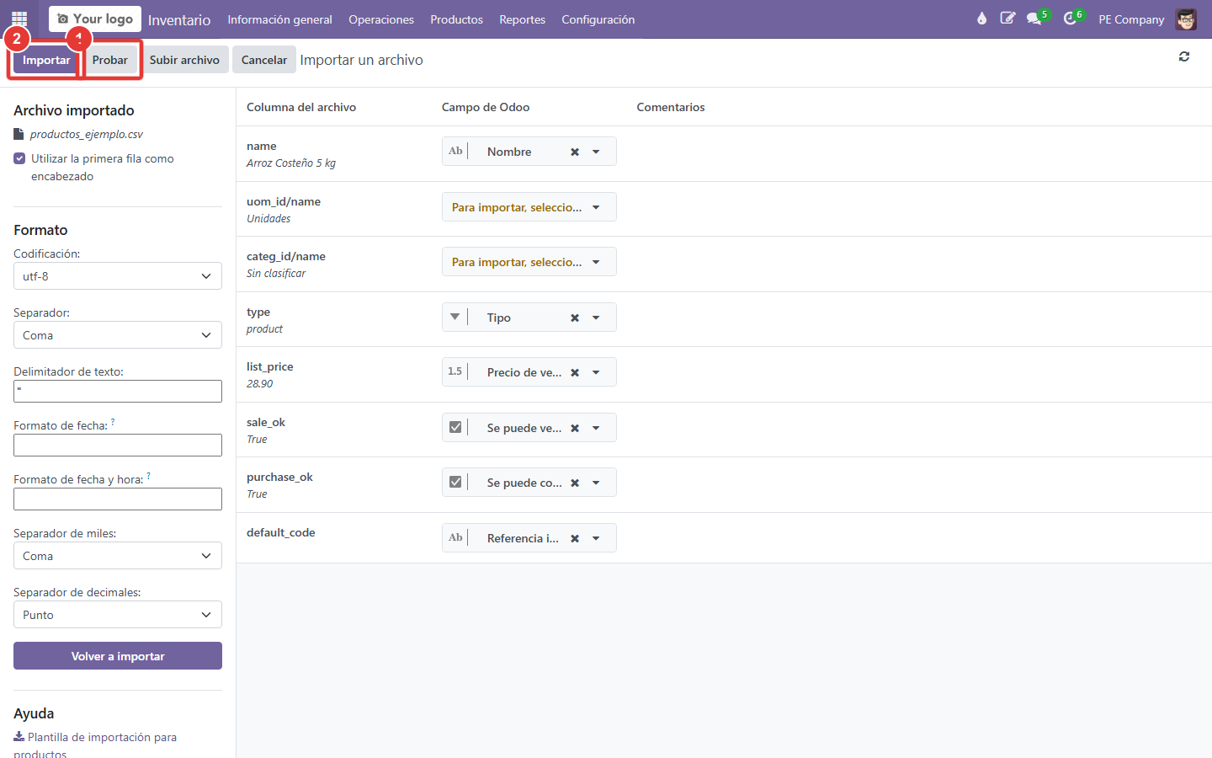The image size is (1212, 758).
Task: Open the apps grid menu icon
Action: coord(19,19)
